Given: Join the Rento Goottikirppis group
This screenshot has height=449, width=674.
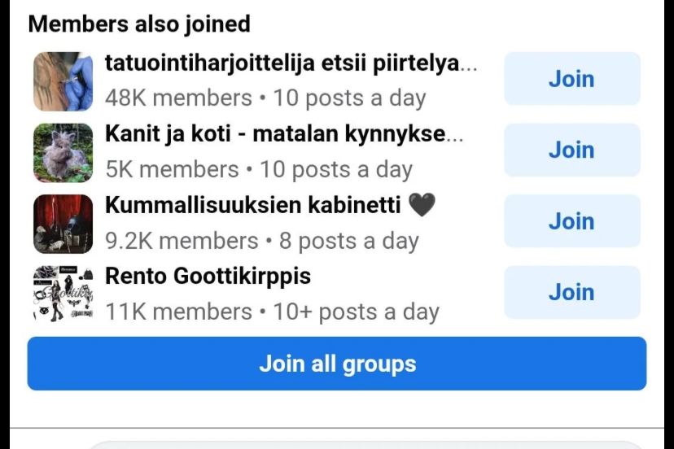Looking at the screenshot, I should 571,292.
